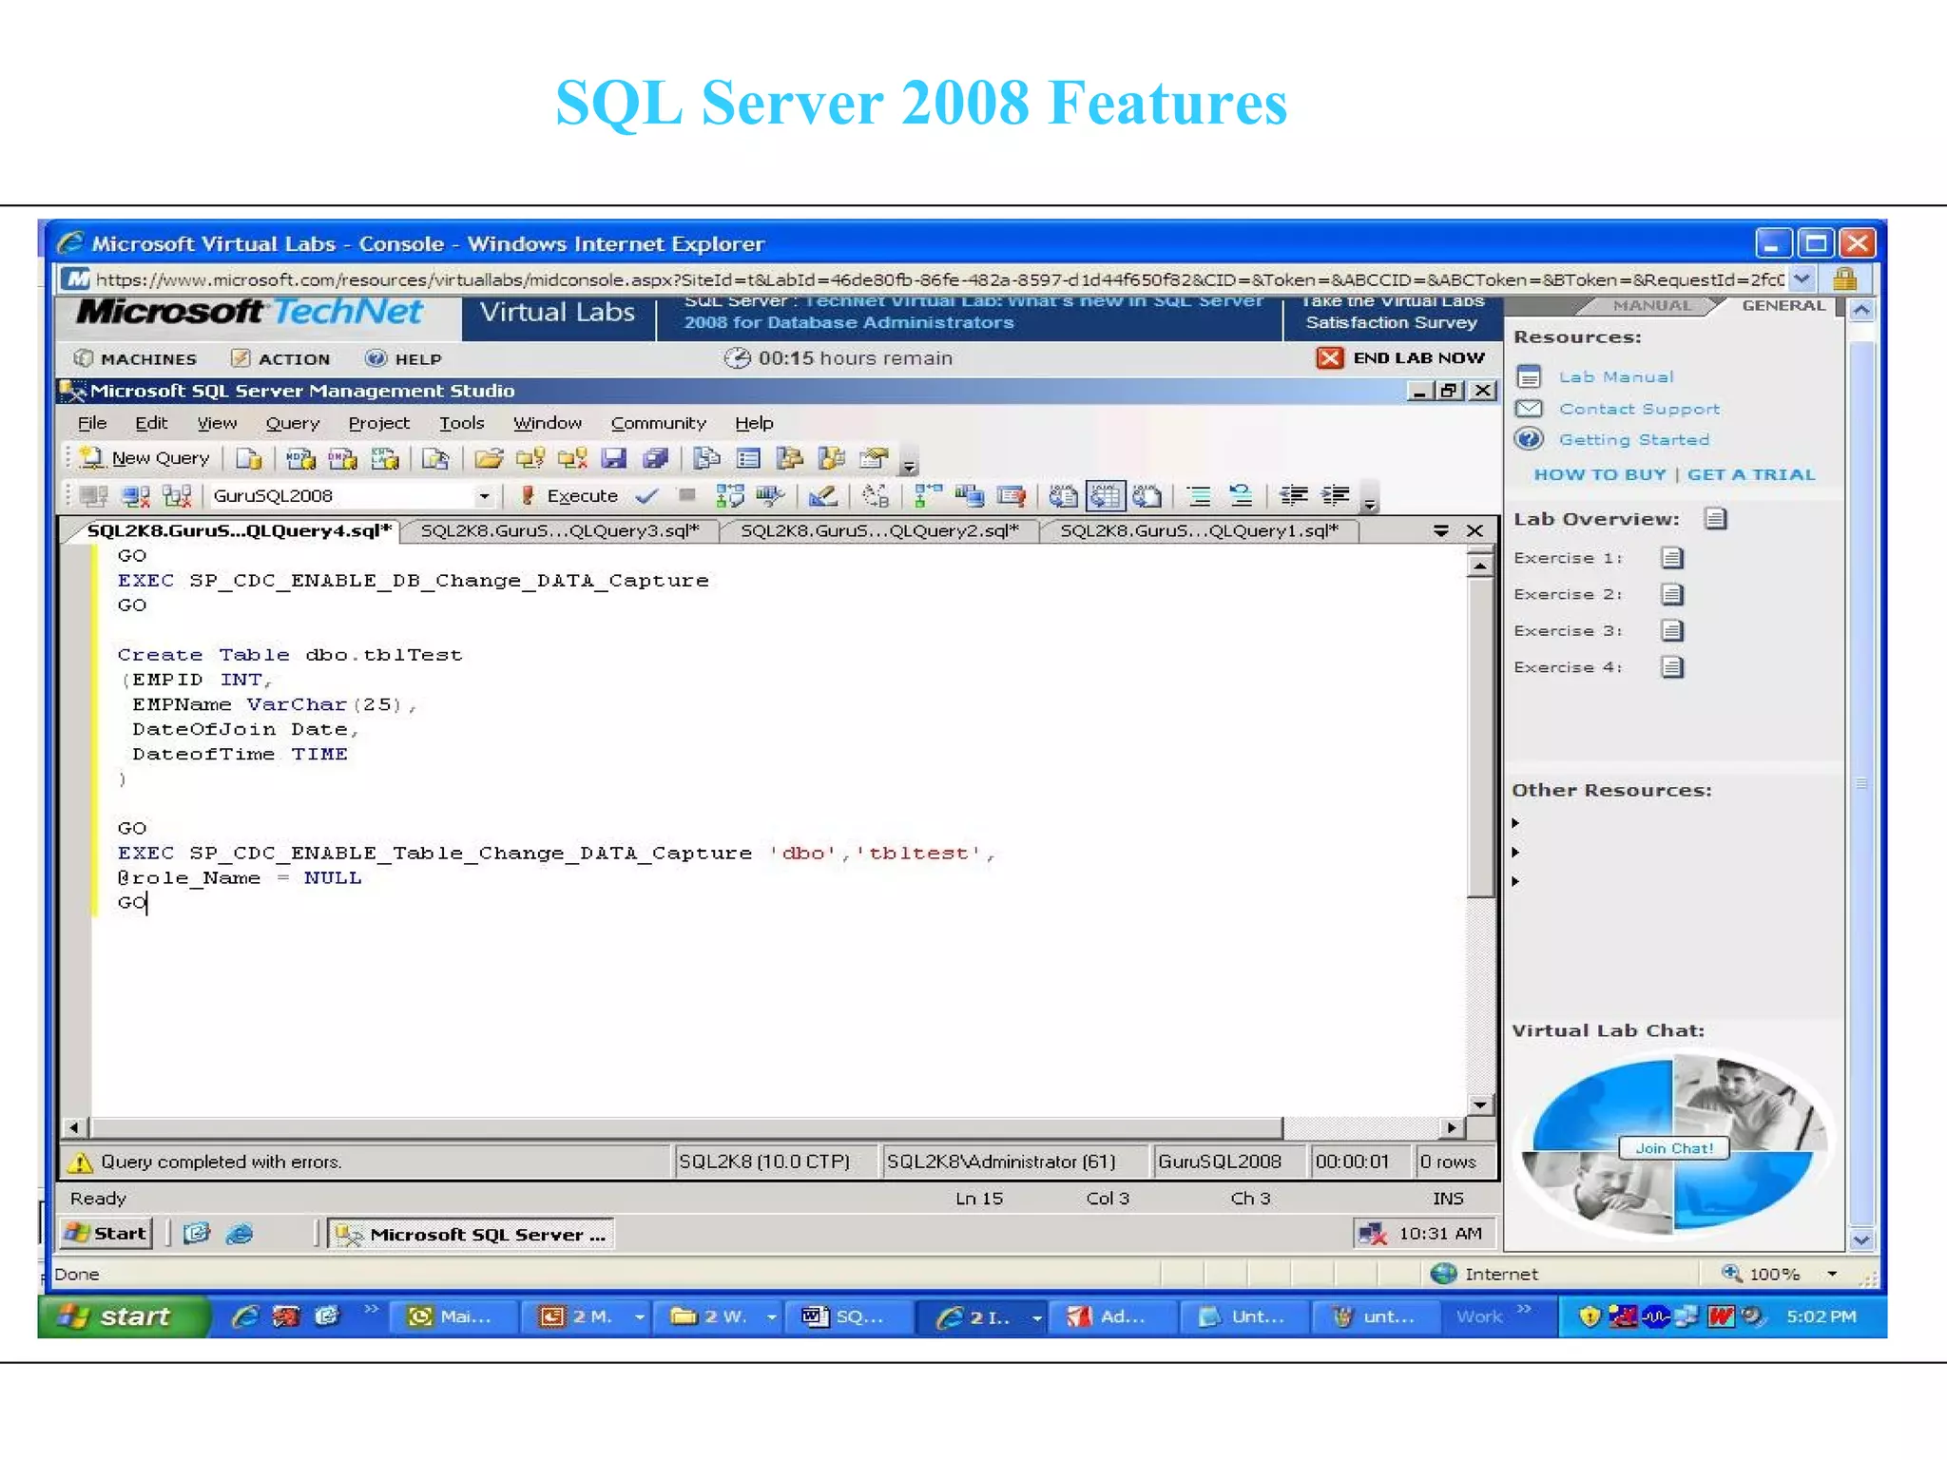Open the Exercise 3 document icon

coord(1672,631)
